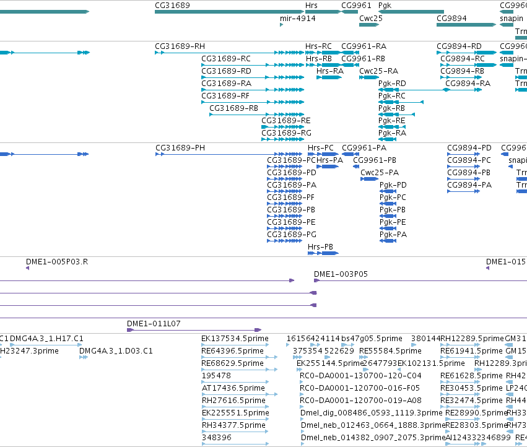The height and width of the screenshot is (447, 527).
Task: Select EST RE68629.5prime
Action: click(233, 363)
